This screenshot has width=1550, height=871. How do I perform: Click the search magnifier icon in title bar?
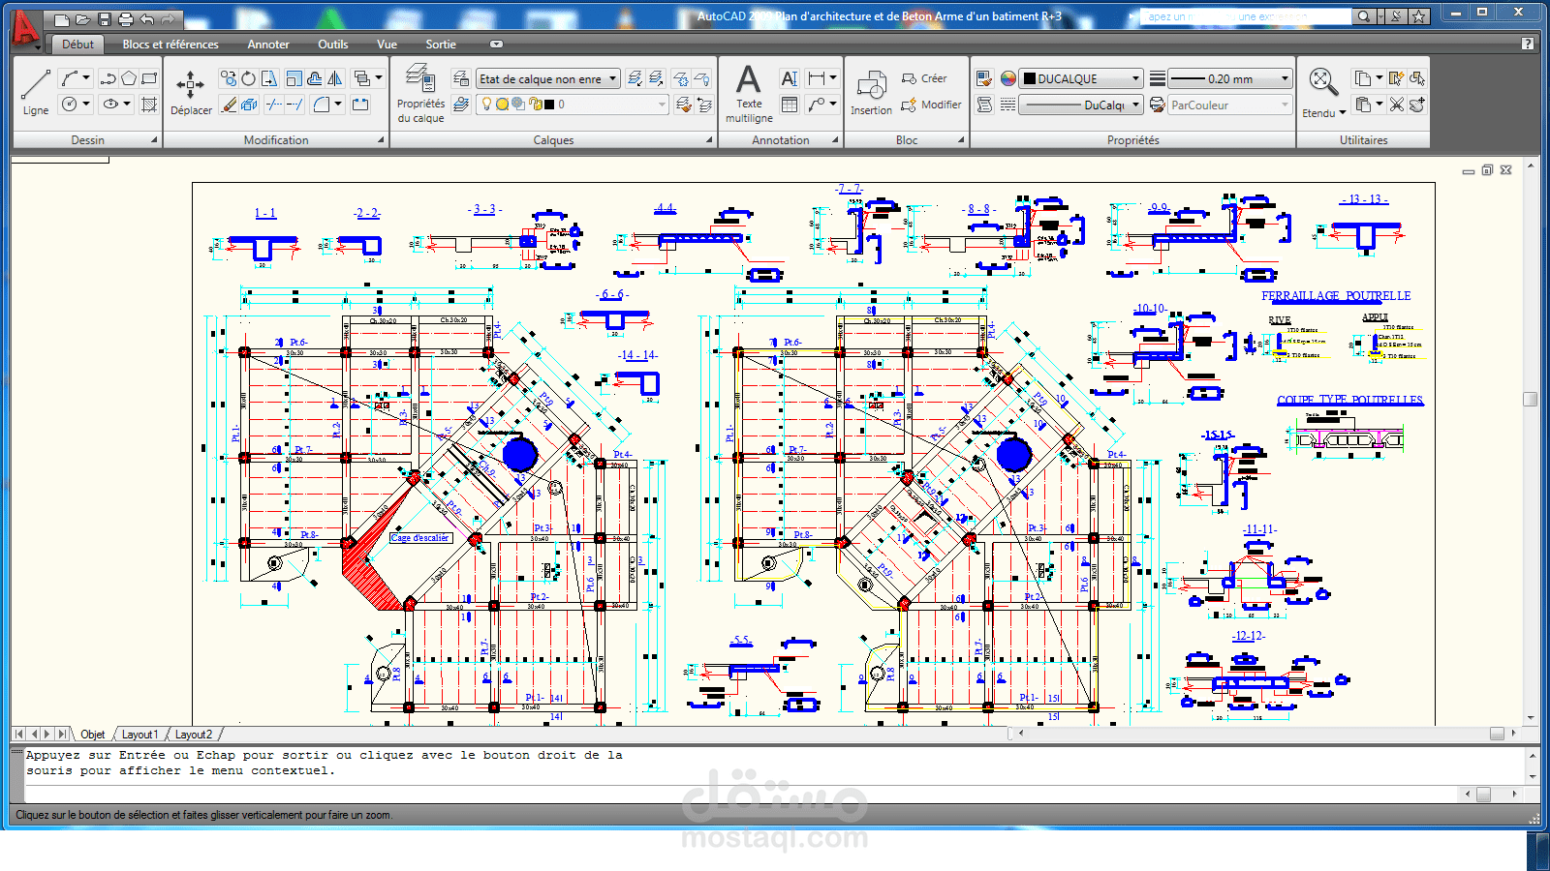(1363, 16)
